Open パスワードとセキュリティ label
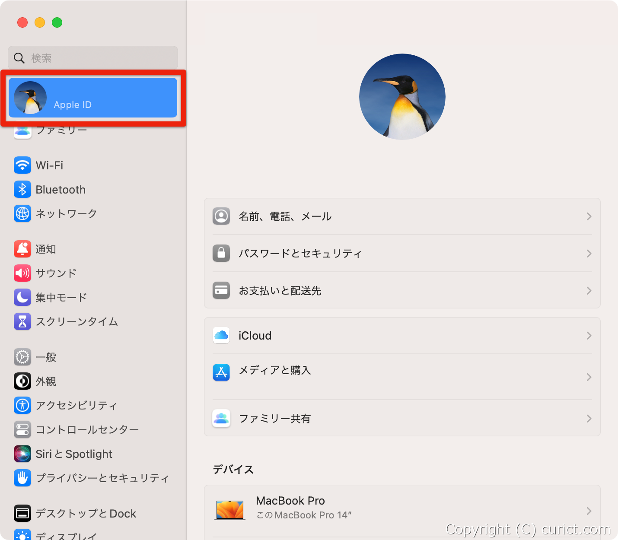Viewport: 618px width, 540px height. pos(300,254)
